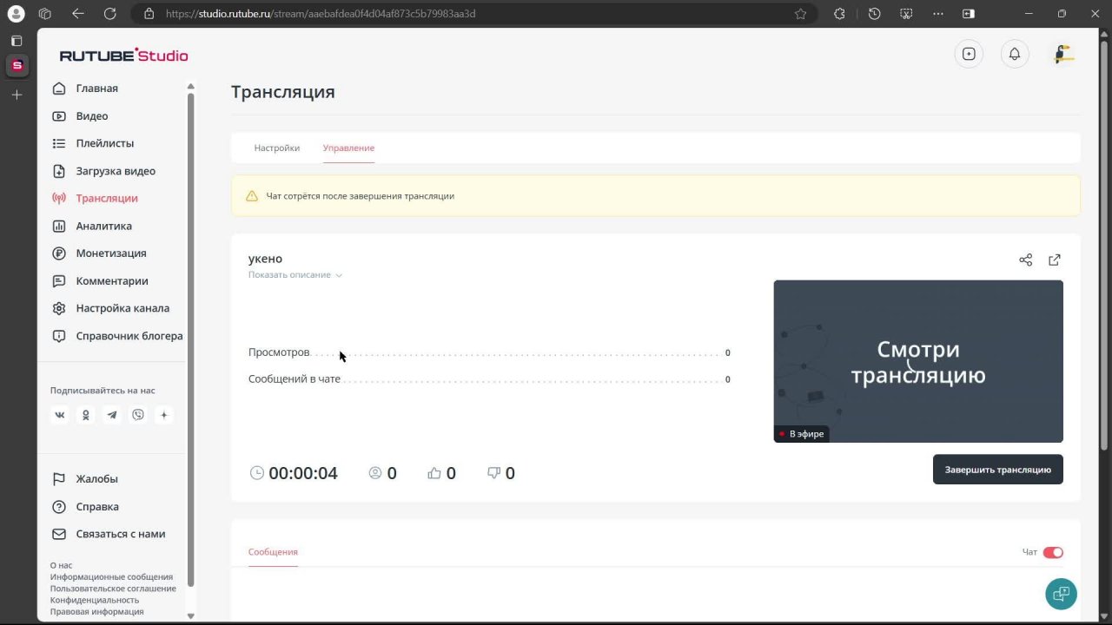1112x625 pixels.
Task: Open the support chat bubble
Action: (1061, 594)
